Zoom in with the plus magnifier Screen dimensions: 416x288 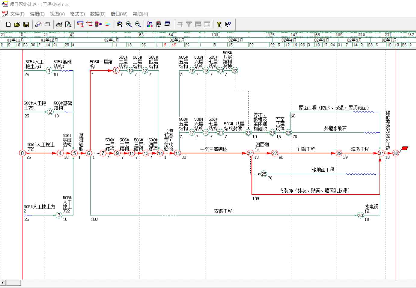129,24
